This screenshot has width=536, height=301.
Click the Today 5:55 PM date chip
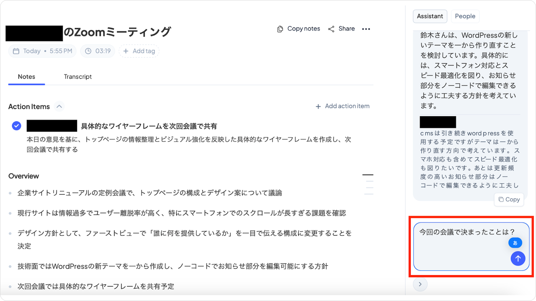42,51
